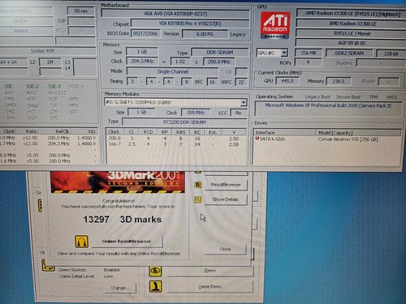Click the Game Demo button

coord(210,286)
